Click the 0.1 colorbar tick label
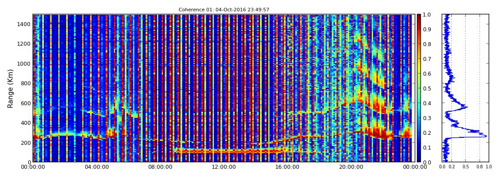 [x=427, y=148]
